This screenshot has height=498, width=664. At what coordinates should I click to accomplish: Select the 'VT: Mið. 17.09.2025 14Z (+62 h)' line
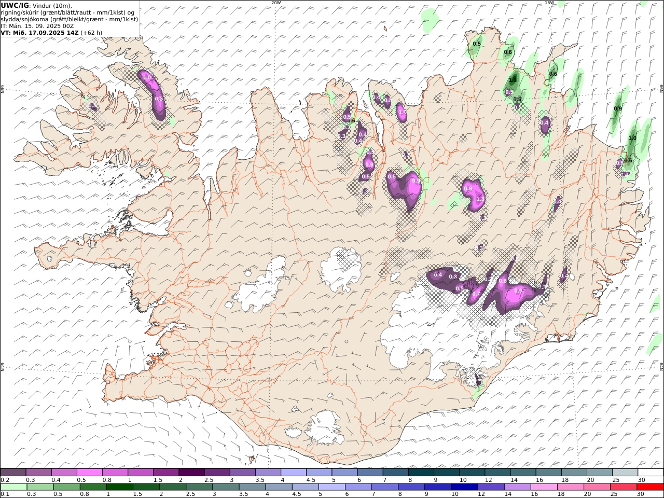pos(51,32)
